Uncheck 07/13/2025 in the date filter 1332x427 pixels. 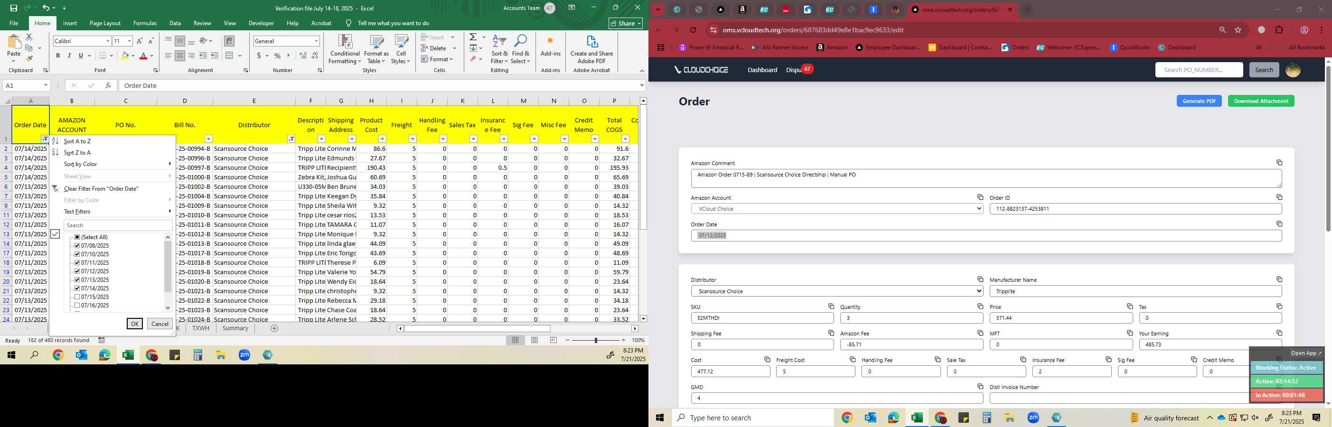pyautogui.click(x=77, y=279)
